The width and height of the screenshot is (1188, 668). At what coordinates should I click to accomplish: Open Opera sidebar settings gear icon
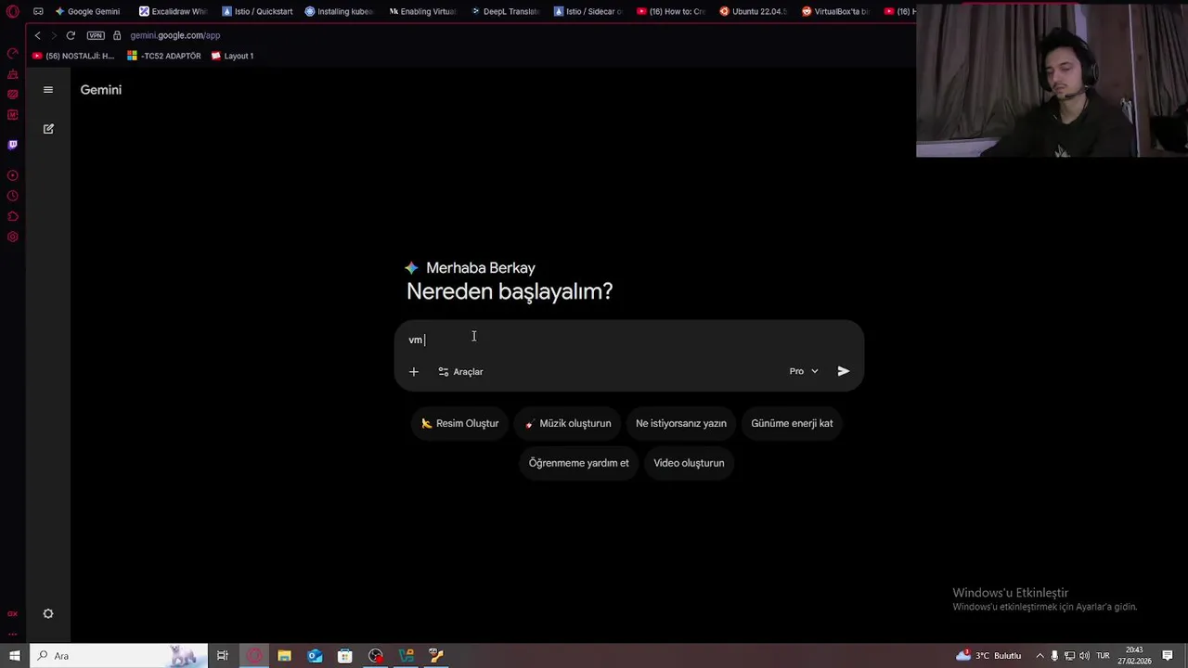[x=13, y=237]
